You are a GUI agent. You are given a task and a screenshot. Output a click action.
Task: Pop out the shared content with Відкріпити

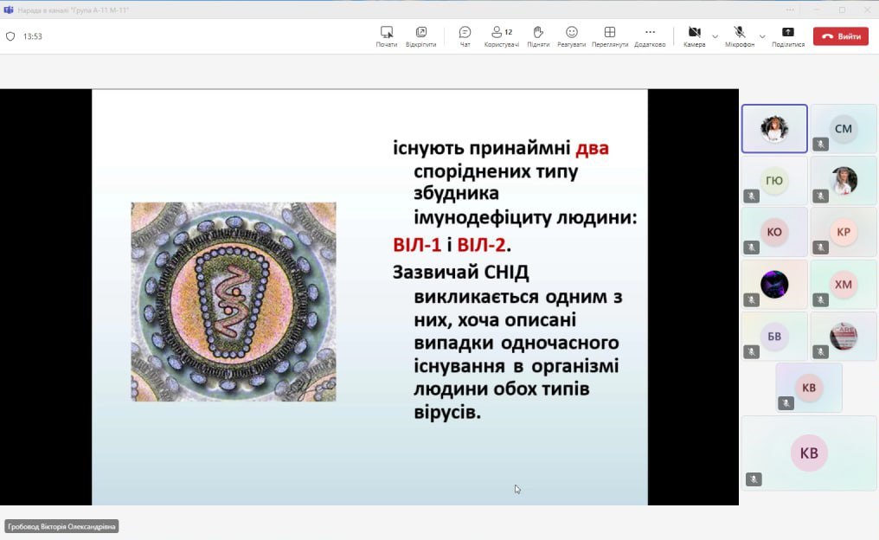(x=420, y=35)
